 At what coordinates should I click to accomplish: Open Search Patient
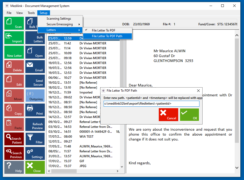14,139
